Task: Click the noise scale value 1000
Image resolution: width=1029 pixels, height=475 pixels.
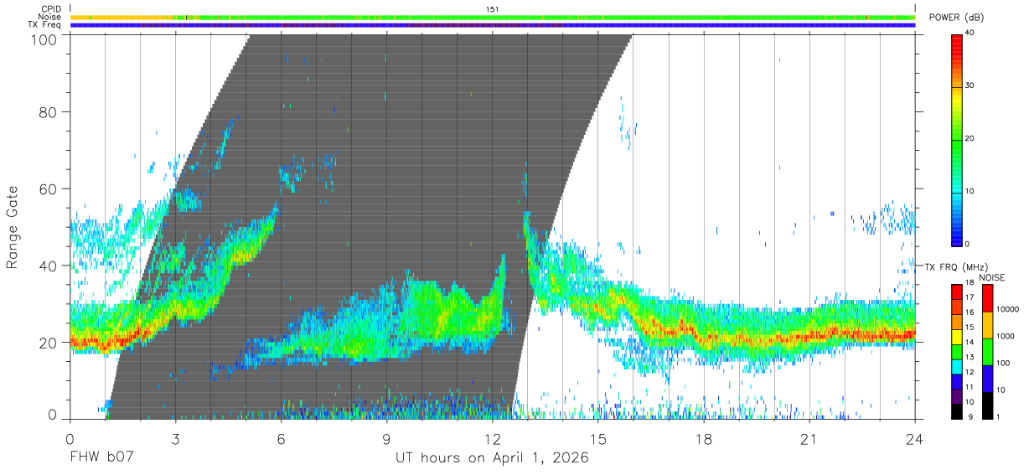Action: [1004, 335]
